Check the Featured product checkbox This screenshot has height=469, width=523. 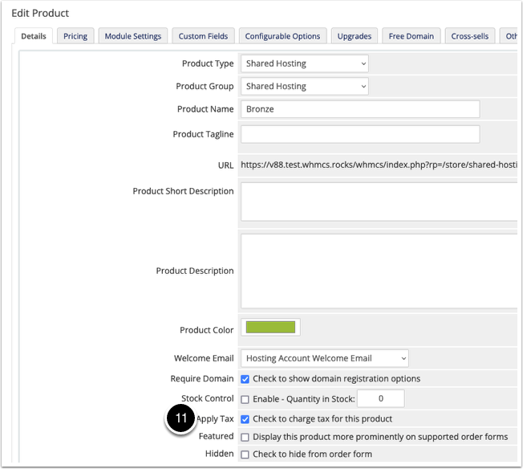tap(245, 437)
